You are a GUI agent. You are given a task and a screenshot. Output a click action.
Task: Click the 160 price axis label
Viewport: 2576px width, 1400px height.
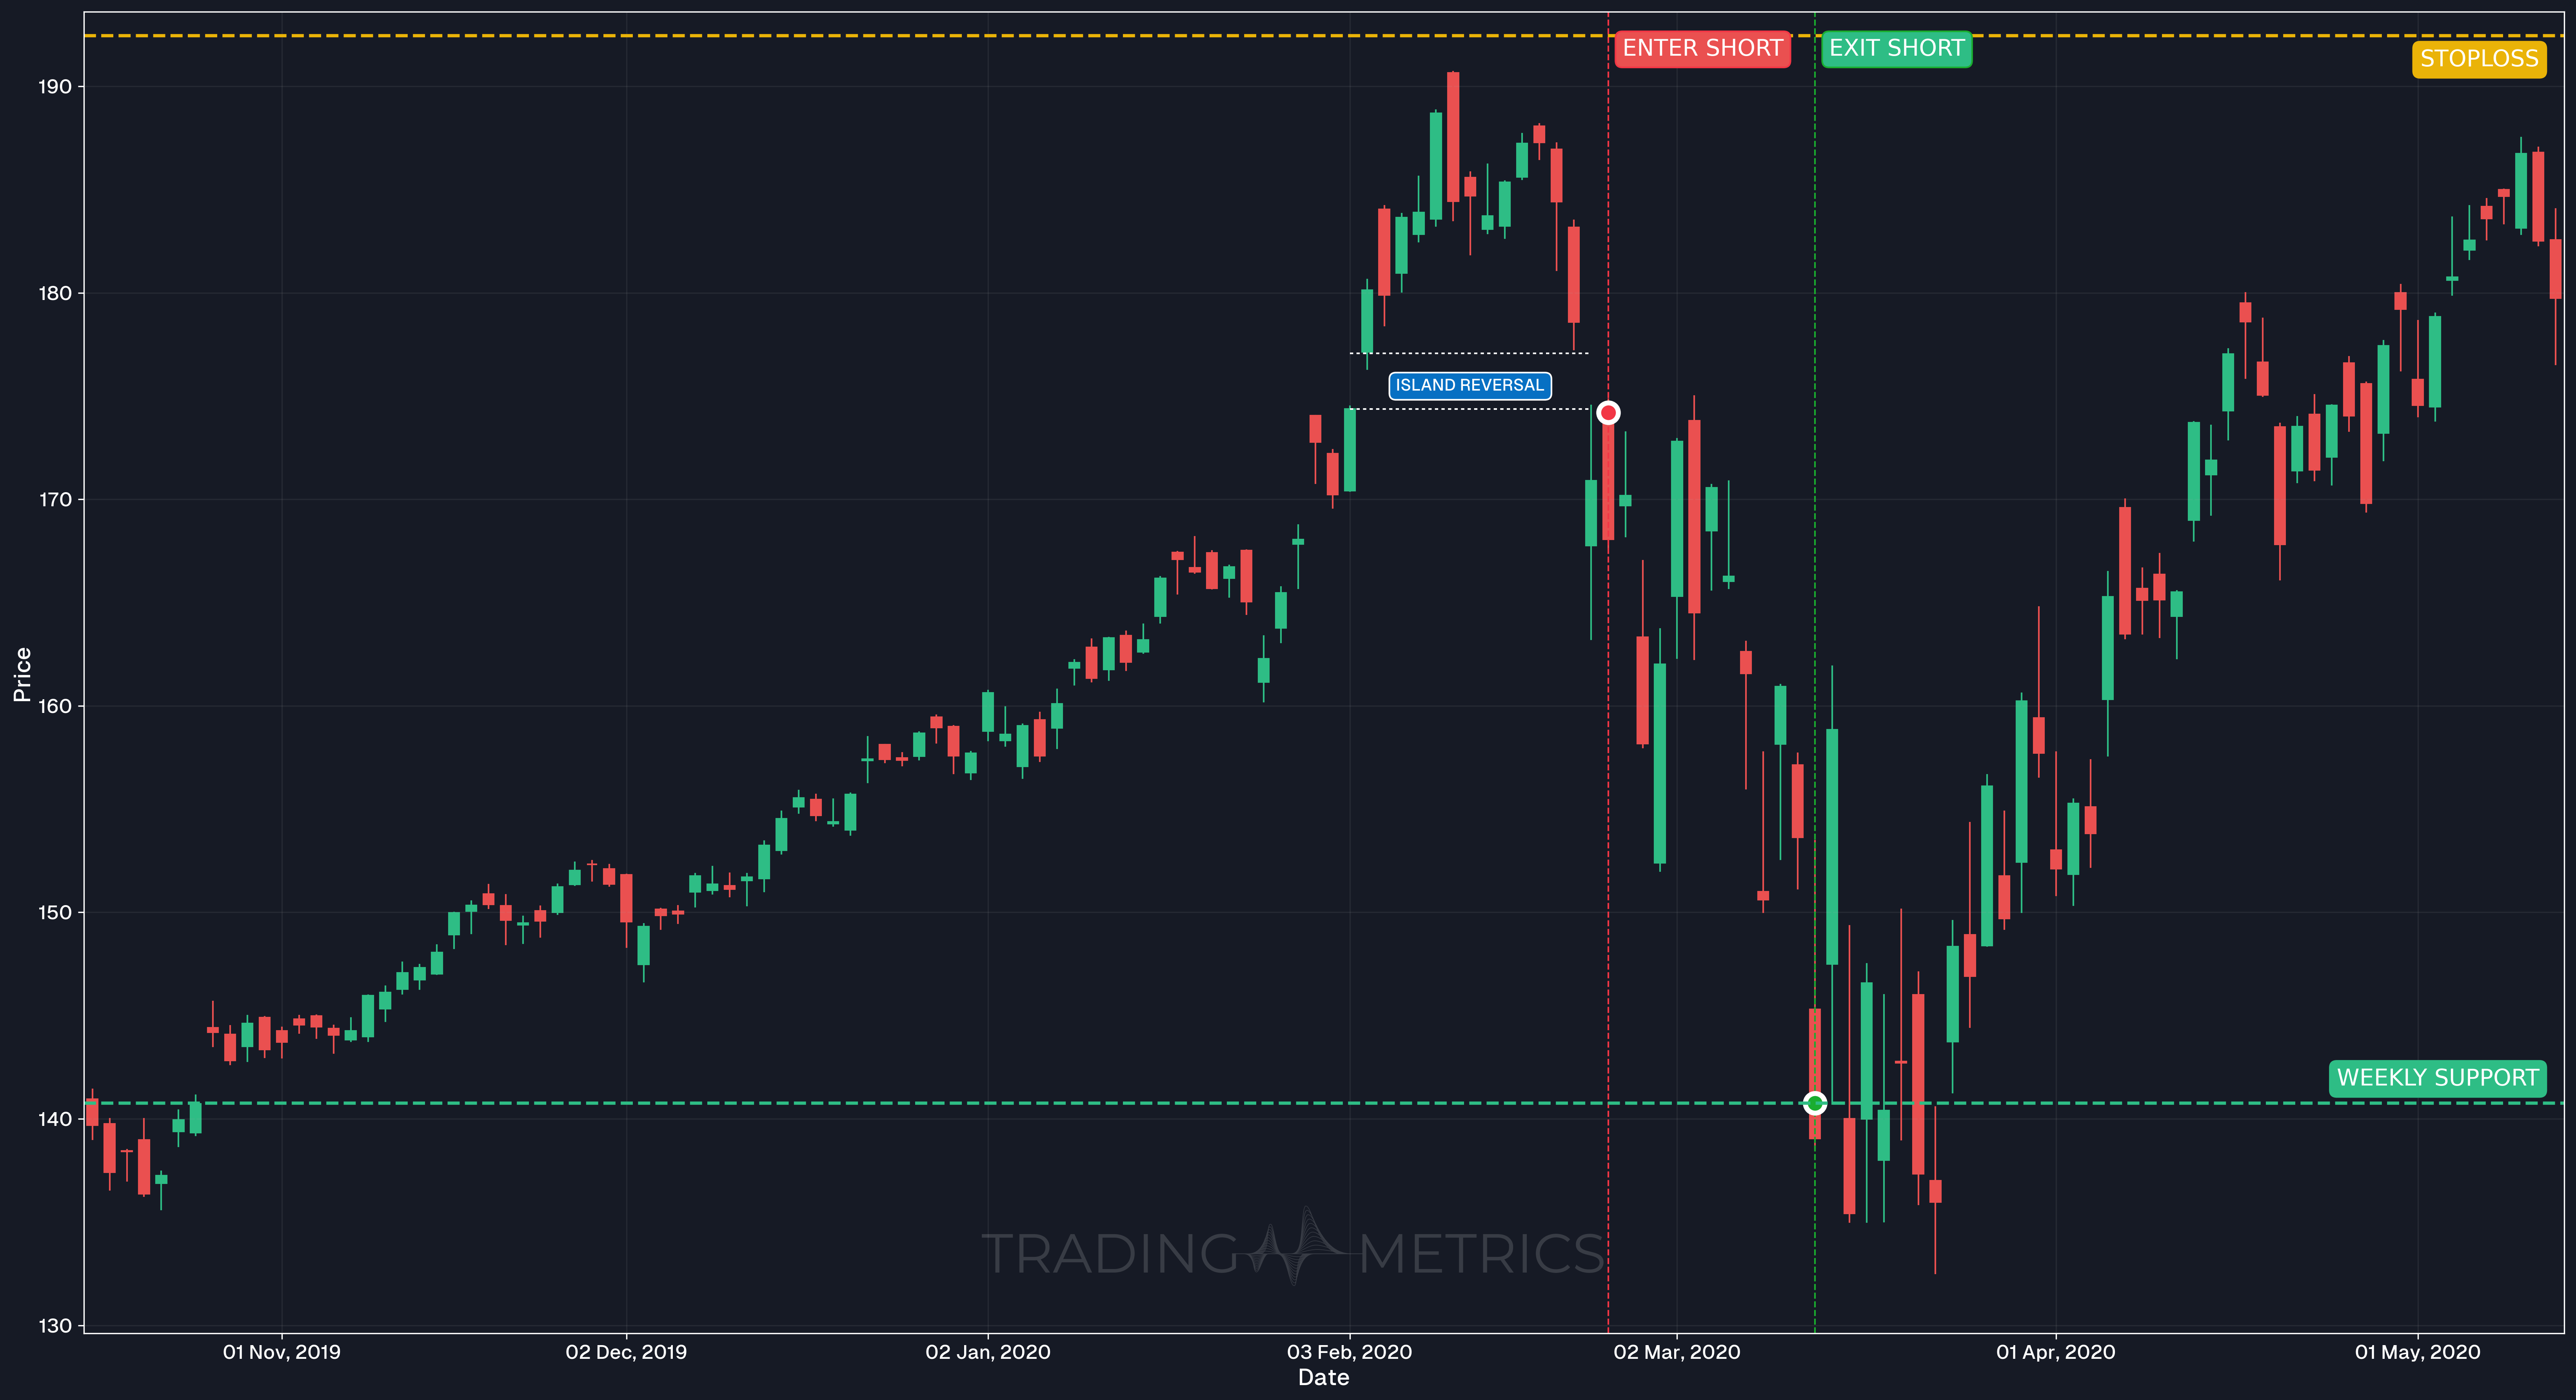(55, 706)
